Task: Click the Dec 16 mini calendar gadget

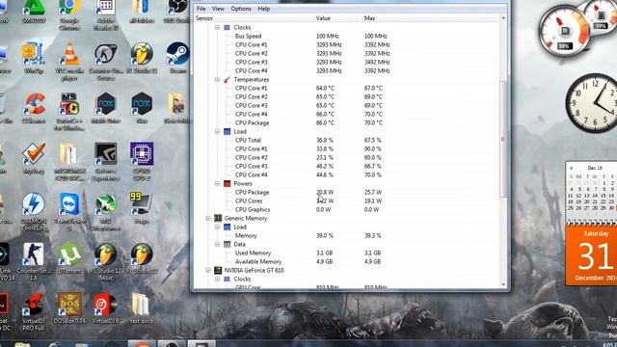Action: pos(591,192)
